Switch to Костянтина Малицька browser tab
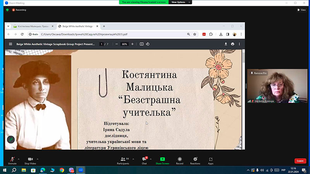This screenshot has height=174, width=310. point(33,26)
